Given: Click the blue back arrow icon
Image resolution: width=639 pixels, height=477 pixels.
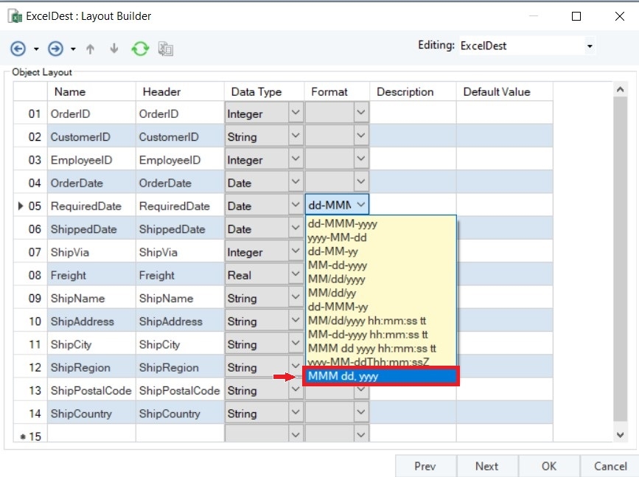Looking at the screenshot, I should point(18,49).
